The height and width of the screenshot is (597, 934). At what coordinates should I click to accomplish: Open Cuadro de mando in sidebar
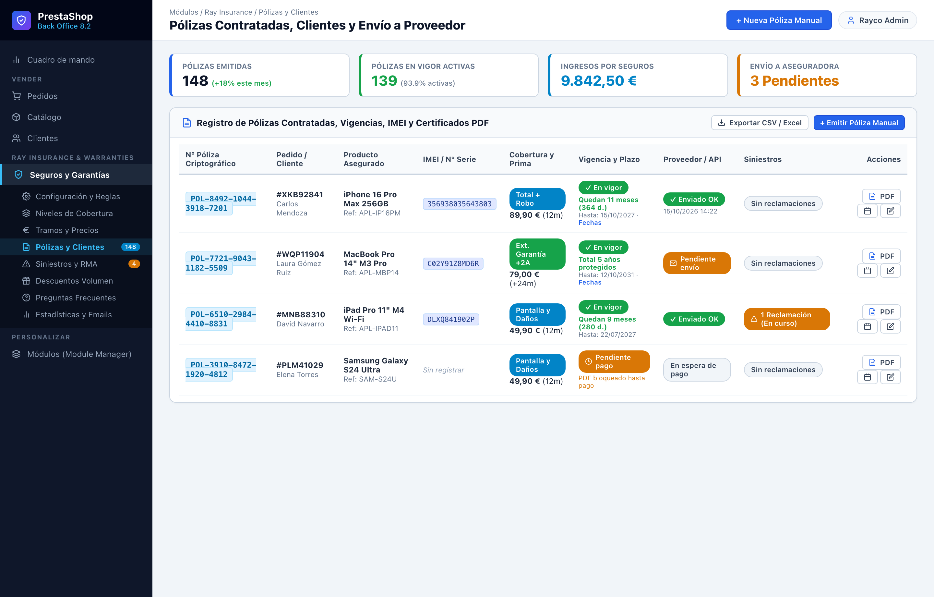(76, 60)
